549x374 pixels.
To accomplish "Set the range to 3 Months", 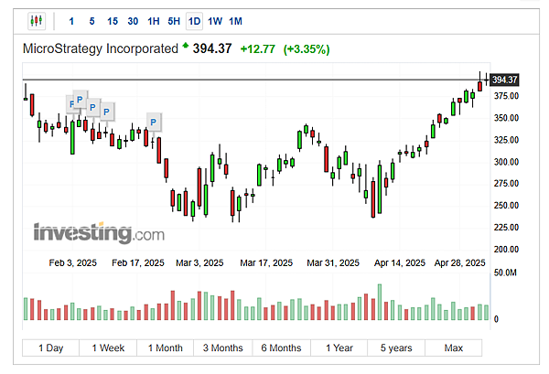I will 222,347.
